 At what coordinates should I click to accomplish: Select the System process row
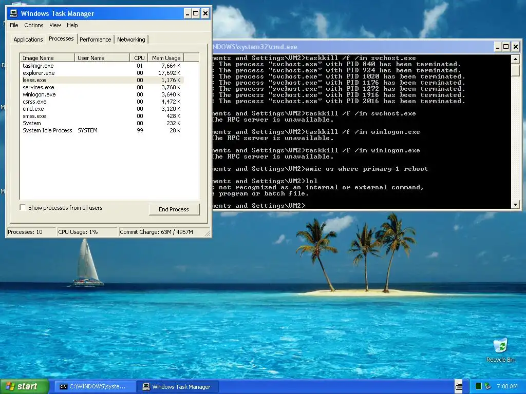pos(102,123)
